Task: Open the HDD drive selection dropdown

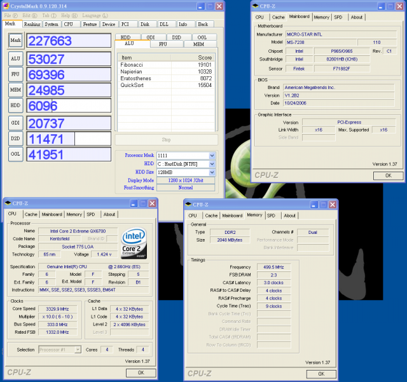Action: [212, 164]
